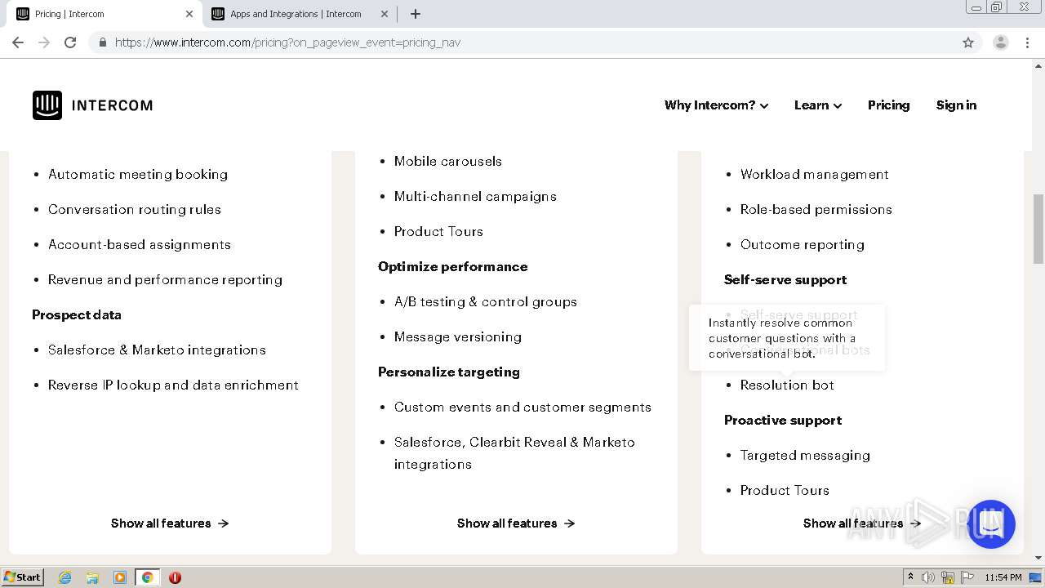Click the system clock showing 11:54 PM
Screen dimensions: 1045x588
coord(1003,577)
